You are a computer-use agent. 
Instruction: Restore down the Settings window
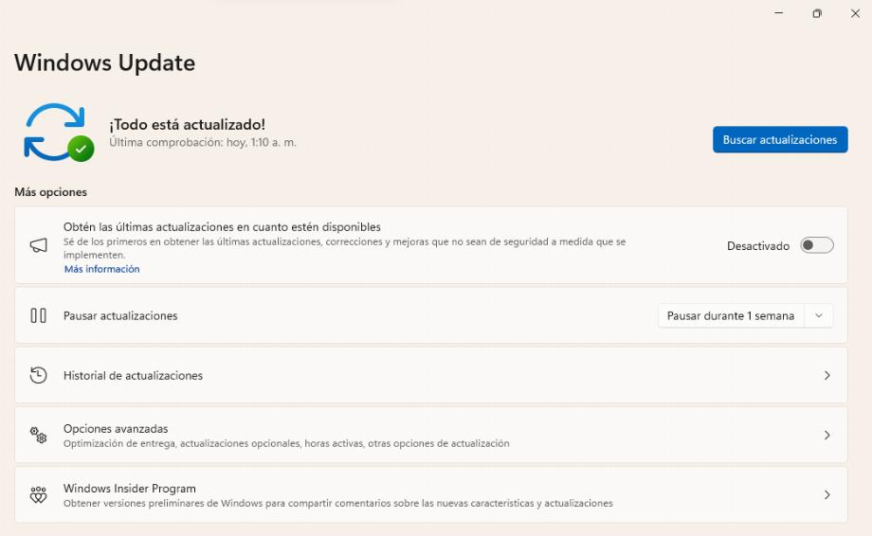[x=817, y=13]
